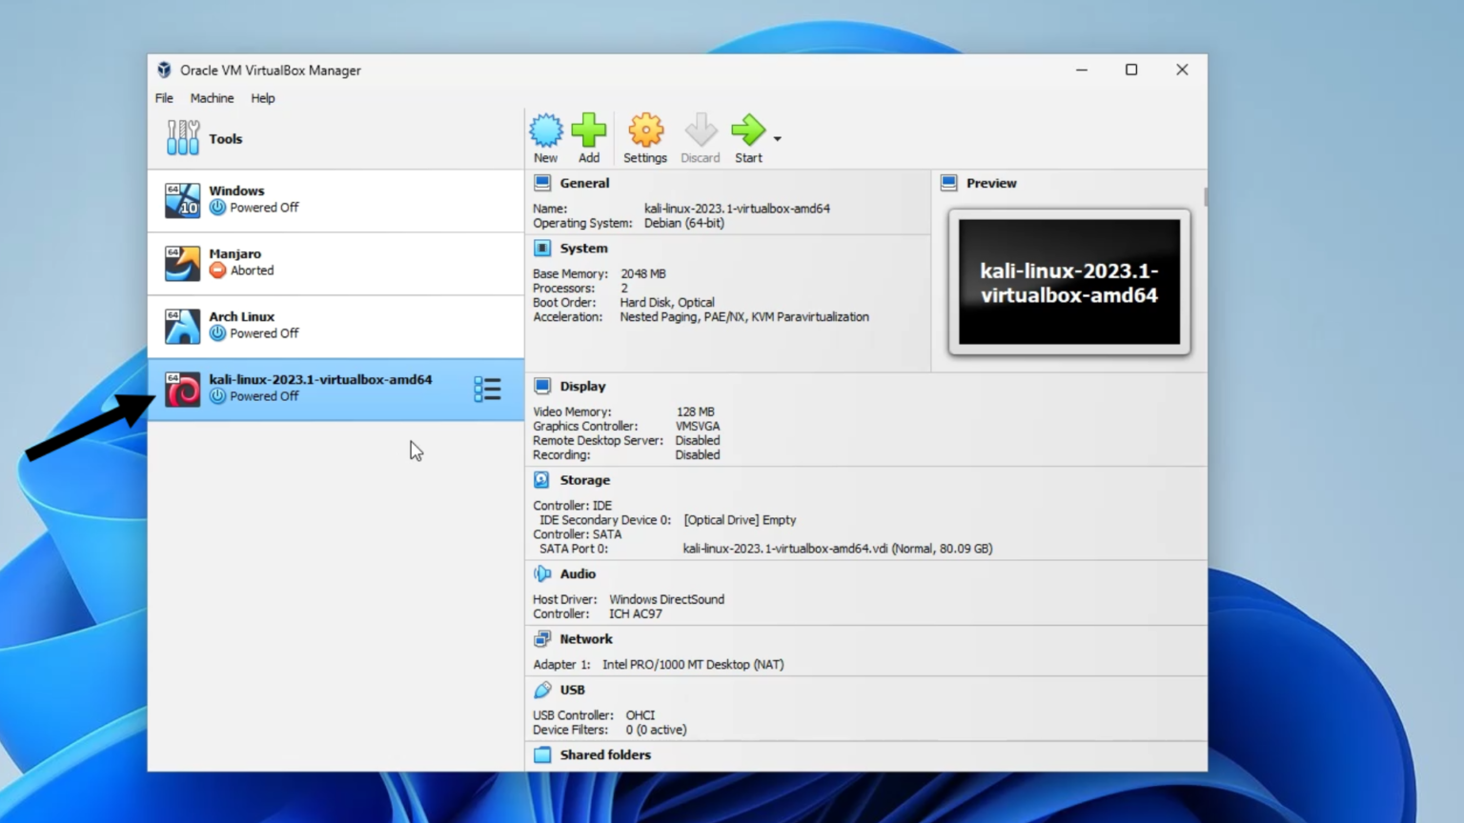The width and height of the screenshot is (1464, 823).
Task: Open the Help menu
Action: [262, 98]
